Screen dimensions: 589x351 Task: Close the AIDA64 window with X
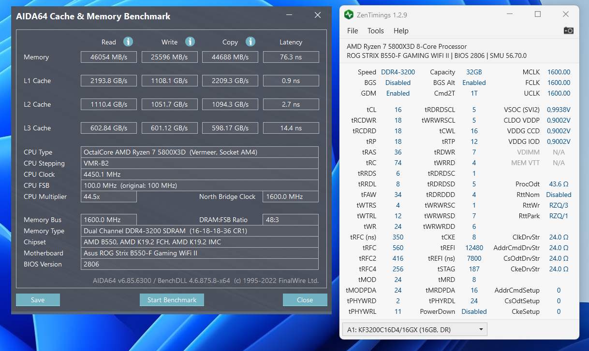pos(318,15)
